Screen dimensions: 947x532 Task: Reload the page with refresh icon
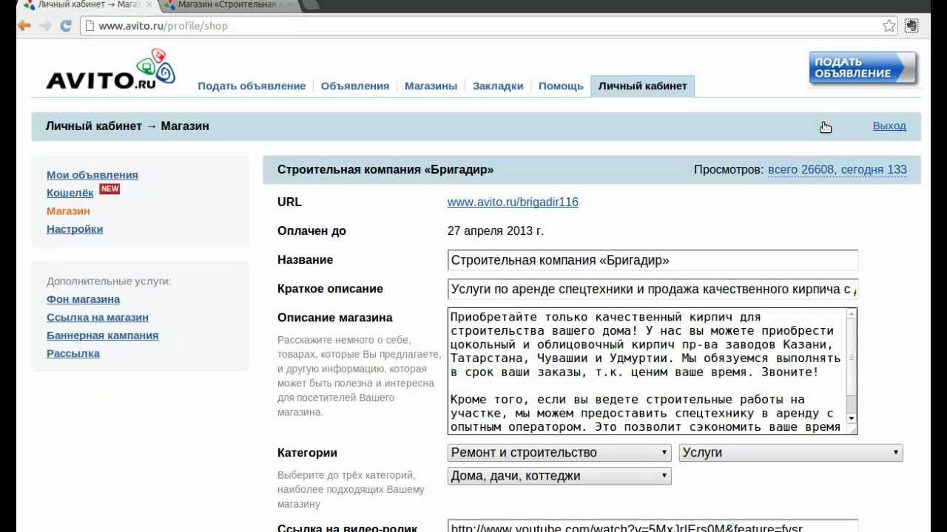click(65, 26)
